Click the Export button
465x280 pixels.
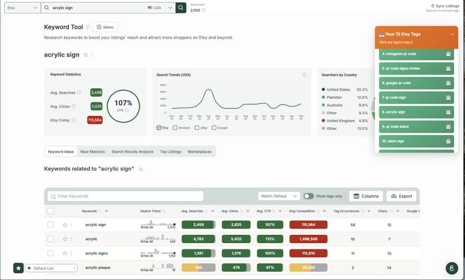(x=402, y=196)
